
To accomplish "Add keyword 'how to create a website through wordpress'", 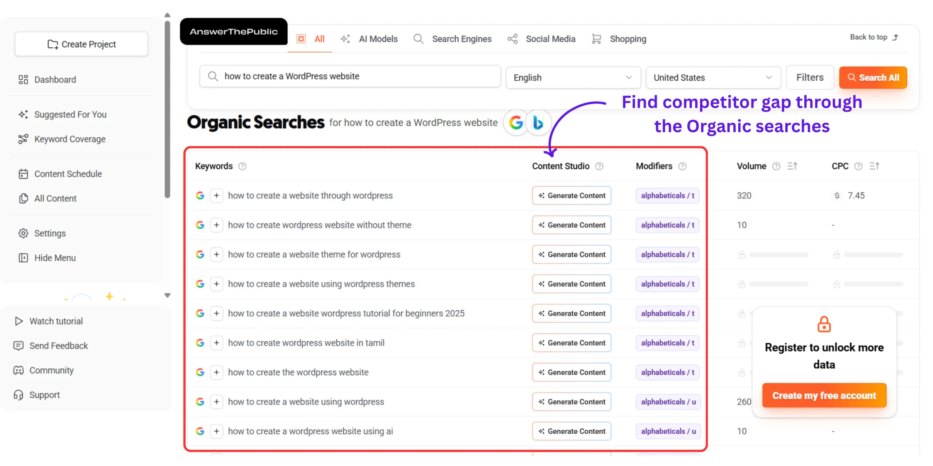I will [216, 196].
